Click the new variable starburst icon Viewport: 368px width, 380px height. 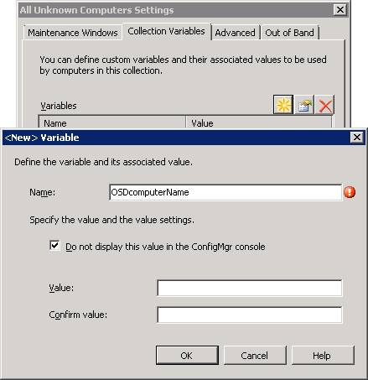coord(283,105)
